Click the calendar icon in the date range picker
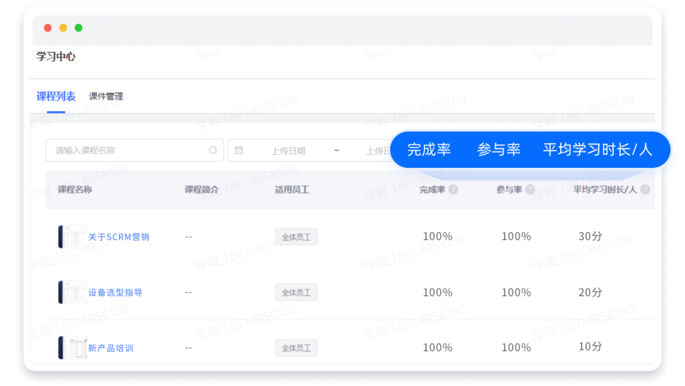The image size is (685, 386). 238,150
